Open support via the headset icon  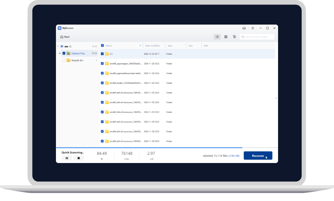pos(244,28)
